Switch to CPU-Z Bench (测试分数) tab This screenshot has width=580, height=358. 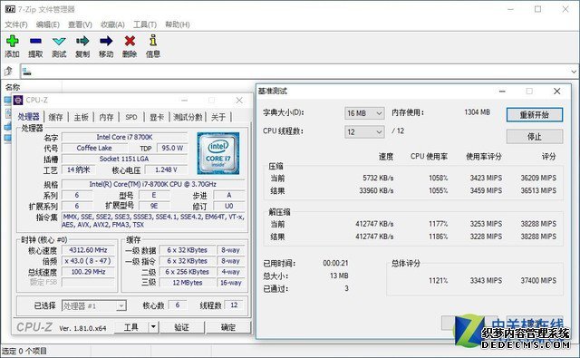click(x=188, y=117)
